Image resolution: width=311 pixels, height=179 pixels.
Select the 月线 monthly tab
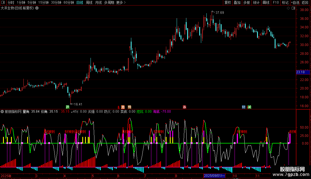point(98,2)
